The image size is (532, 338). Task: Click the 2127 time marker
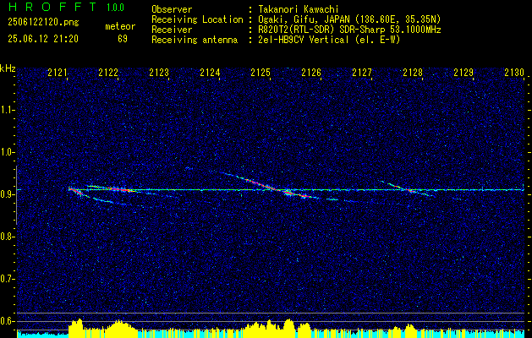(362, 73)
